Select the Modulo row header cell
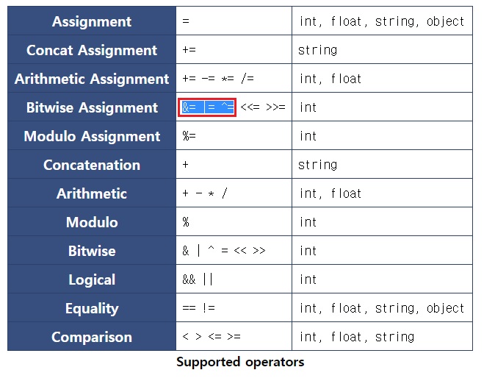Image resolution: width=495 pixels, height=381 pixels. coord(92,221)
